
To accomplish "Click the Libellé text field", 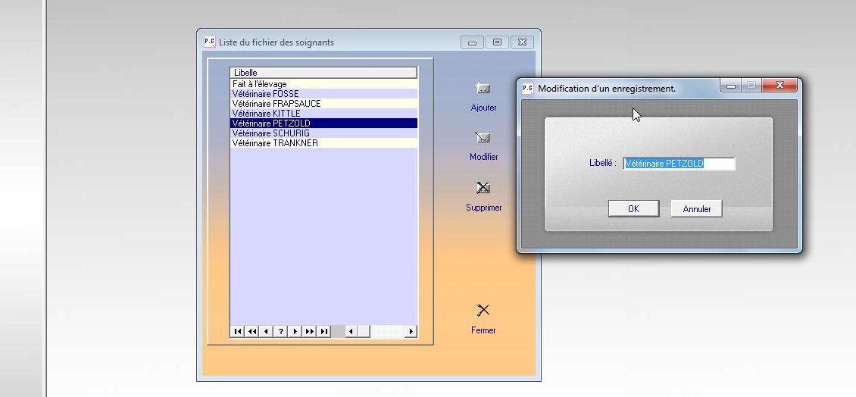I will tap(678, 164).
